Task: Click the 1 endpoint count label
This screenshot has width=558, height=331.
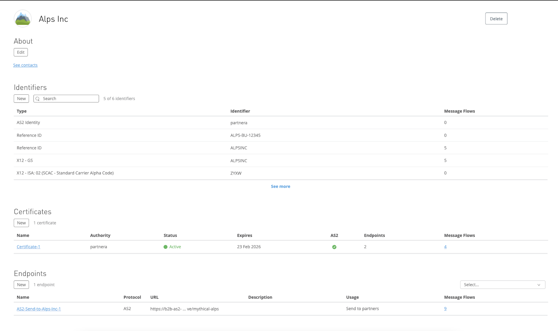Action: click(44, 285)
